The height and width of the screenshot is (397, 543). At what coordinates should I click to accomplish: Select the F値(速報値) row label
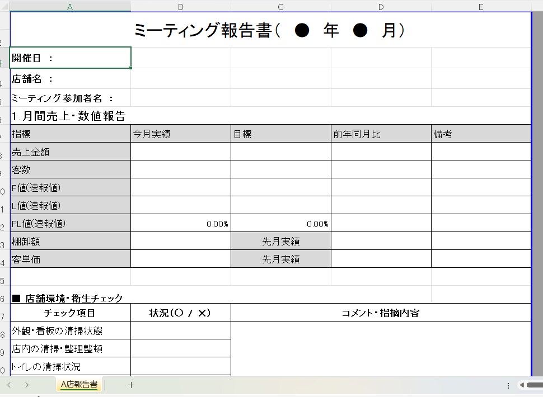point(71,187)
